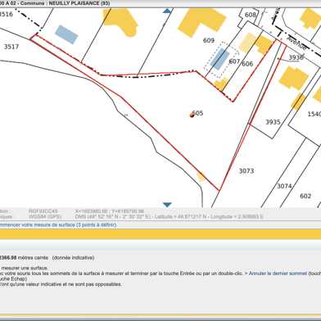Click the coordinates 'X=1663980.66 ; Y=8185795.96'

point(110,211)
